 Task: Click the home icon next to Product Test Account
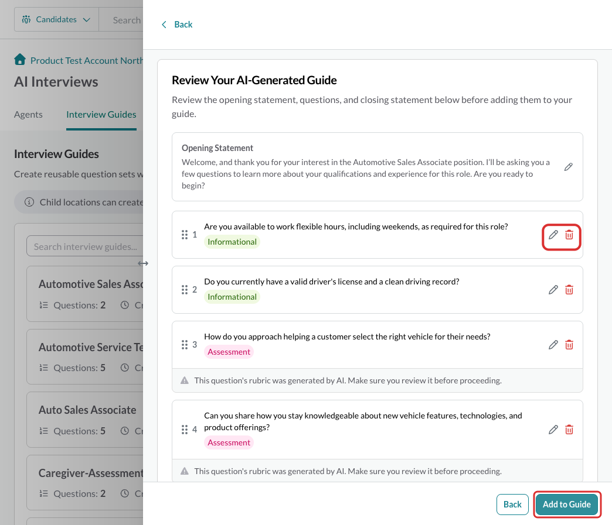(x=20, y=60)
